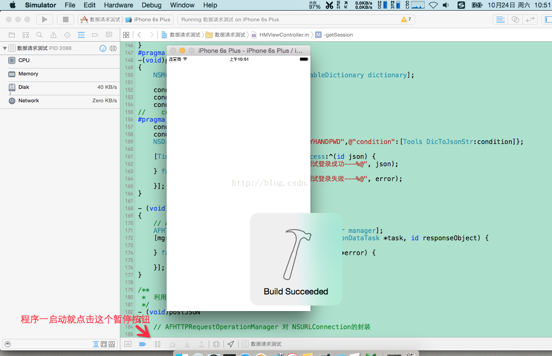Select the Memory gauge row
552x356 pixels.
tap(60, 74)
